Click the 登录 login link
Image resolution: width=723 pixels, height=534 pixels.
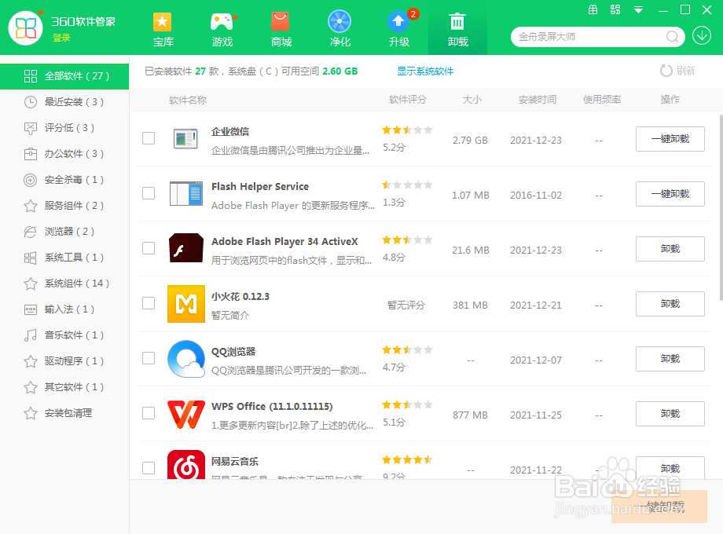pyautogui.click(x=61, y=38)
